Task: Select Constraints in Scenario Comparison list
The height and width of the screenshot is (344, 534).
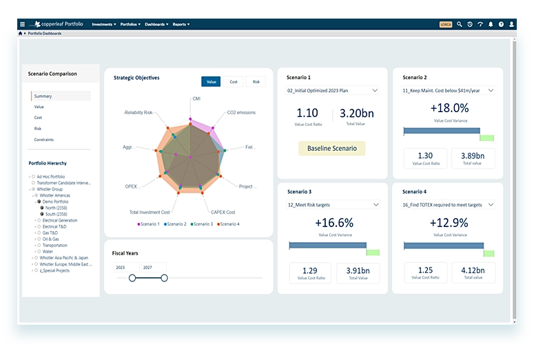Action: pos(44,140)
